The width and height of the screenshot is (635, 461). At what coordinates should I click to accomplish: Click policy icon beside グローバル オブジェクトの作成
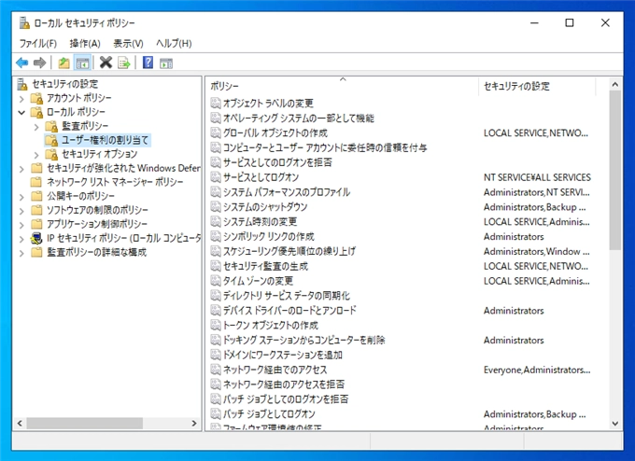216,133
